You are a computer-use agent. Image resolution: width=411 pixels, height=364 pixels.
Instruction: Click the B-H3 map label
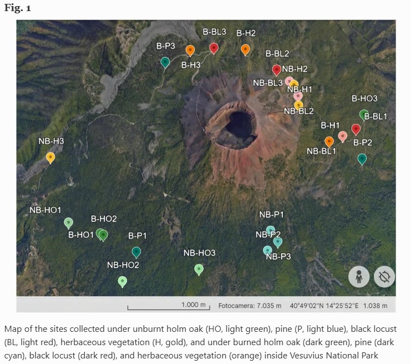[x=191, y=65]
